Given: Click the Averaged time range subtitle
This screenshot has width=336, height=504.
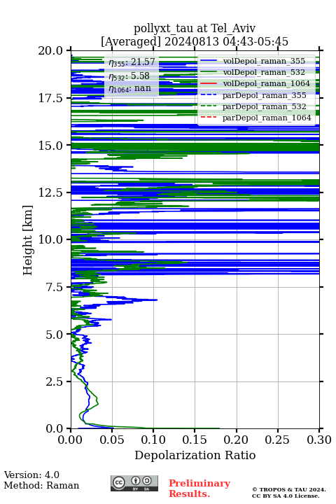Looking at the screenshot, I should pyautogui.click(x=195, y=41).
